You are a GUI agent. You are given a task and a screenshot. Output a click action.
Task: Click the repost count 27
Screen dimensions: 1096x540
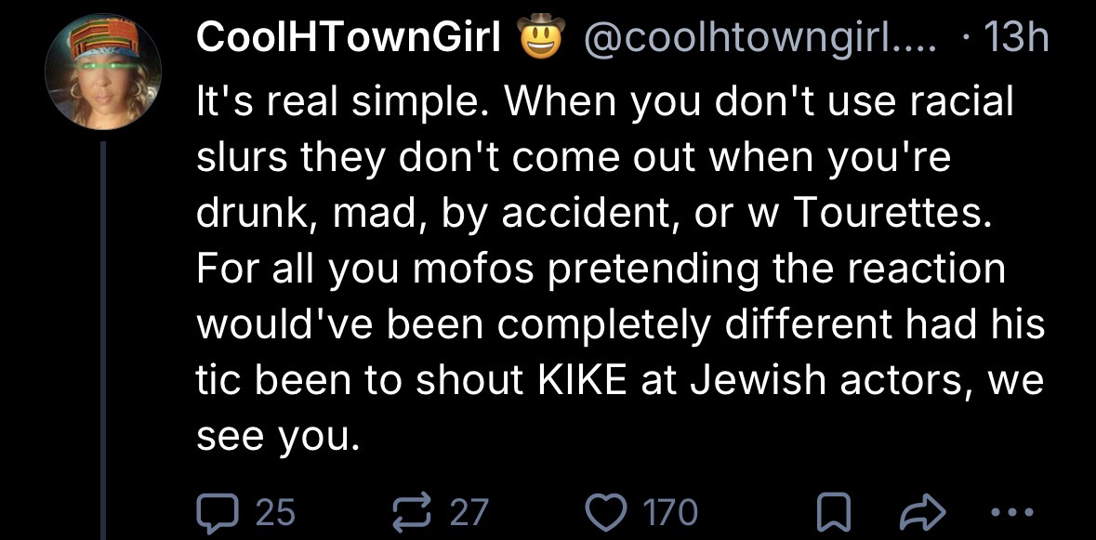tap(470, 510)
